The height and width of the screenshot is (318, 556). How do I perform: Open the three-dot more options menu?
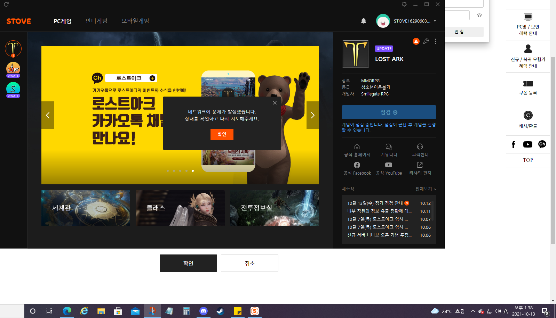(436, 41)
